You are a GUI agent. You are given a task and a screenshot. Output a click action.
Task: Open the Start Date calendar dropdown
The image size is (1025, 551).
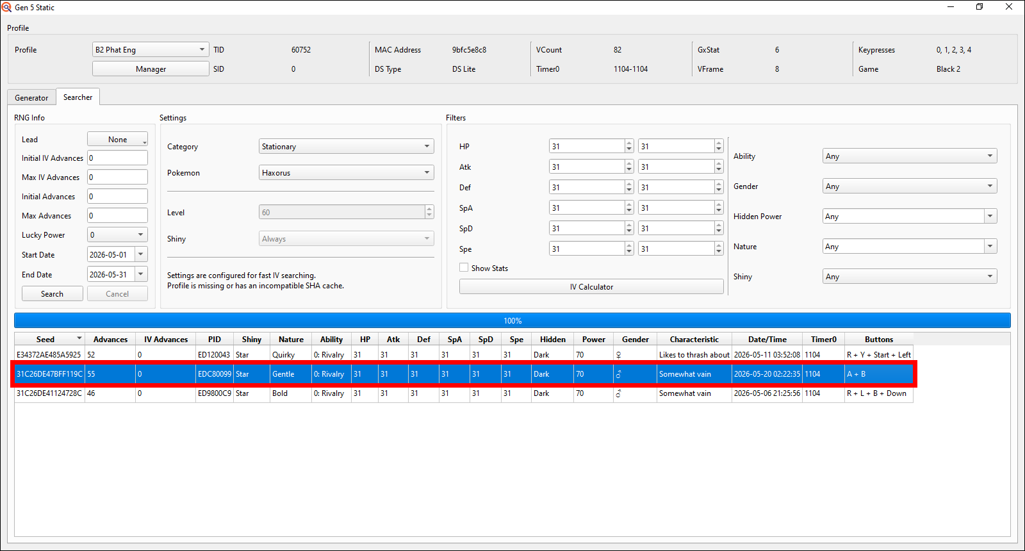coord(141,254)
